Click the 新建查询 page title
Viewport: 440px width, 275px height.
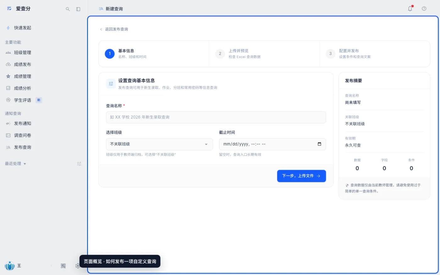pos(114,9)
